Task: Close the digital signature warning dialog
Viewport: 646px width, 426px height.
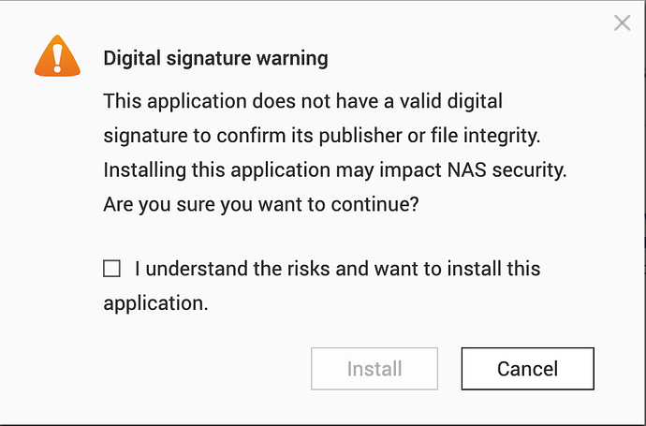Action: 622,23
